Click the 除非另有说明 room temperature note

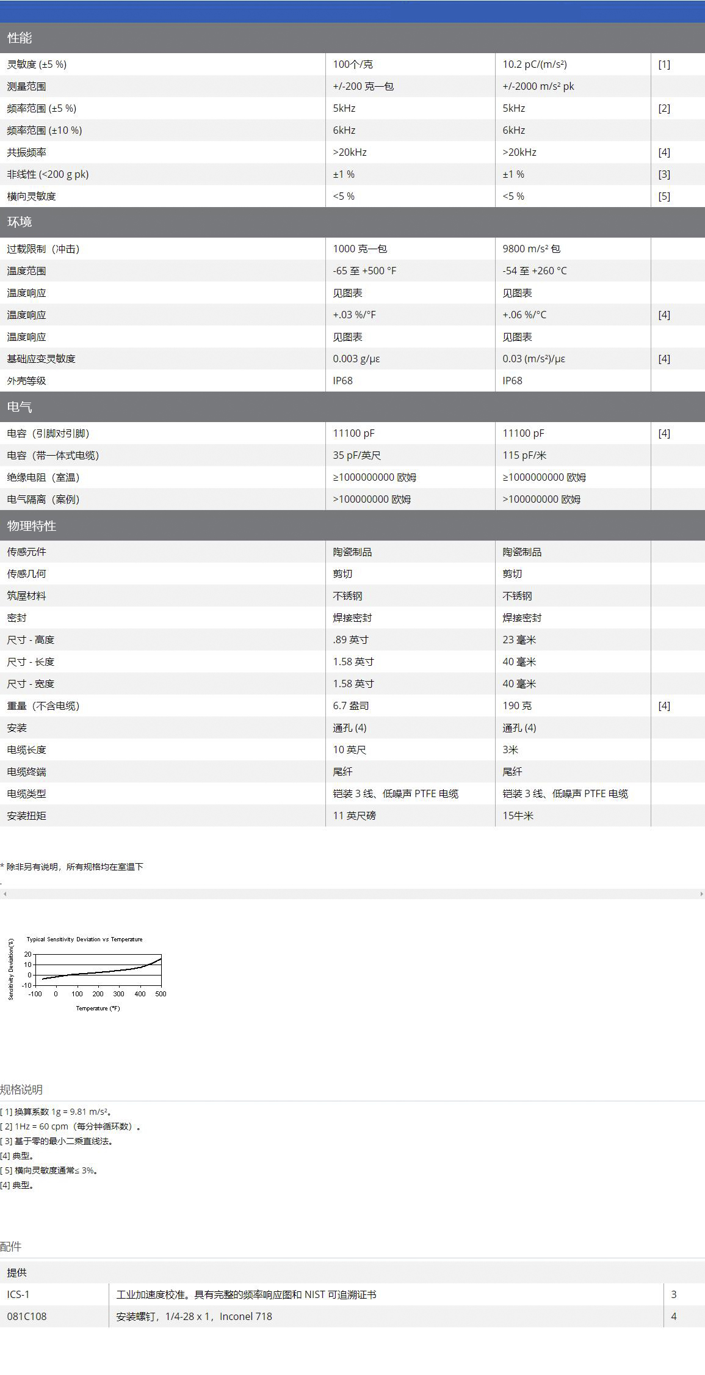tap(72, 867)
